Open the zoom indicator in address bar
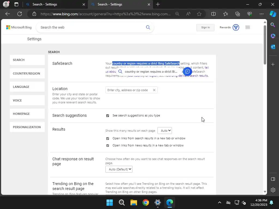Screen dimensions: 279x209 click(x=177, y=14)
